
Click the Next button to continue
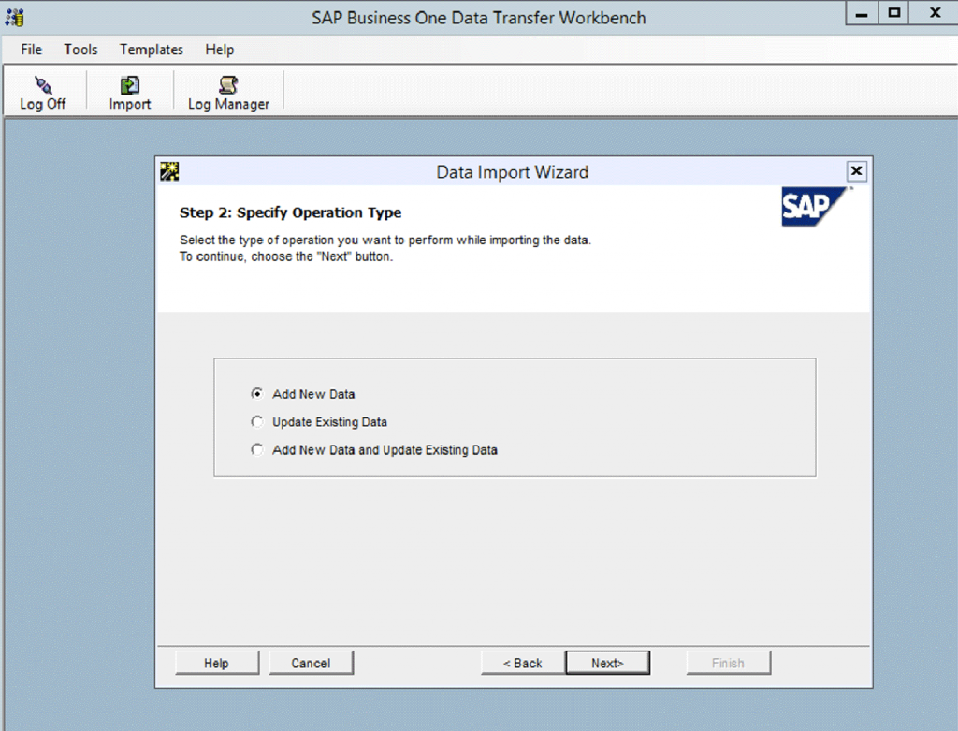pos(607,662)
